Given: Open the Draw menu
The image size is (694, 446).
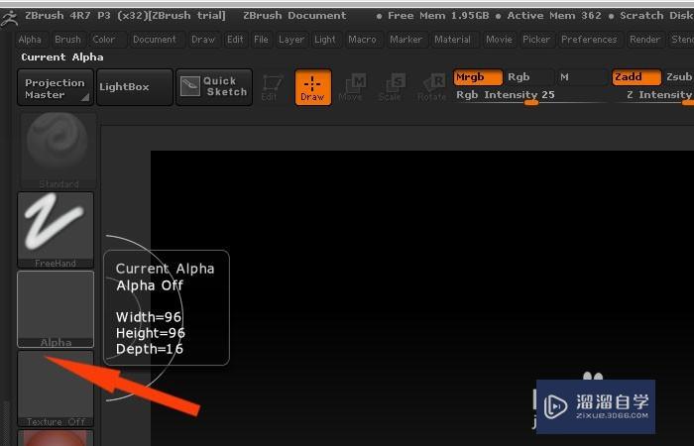Looking at the screenshot, I should point(203,40).
